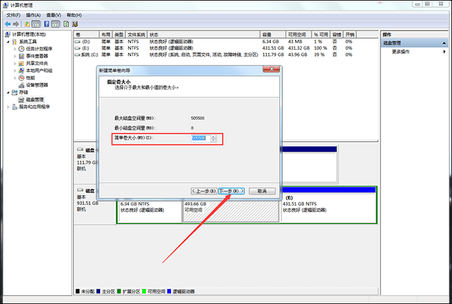Click the last toolbar icon after Refresh
The image size is (452, 304).
75,24
